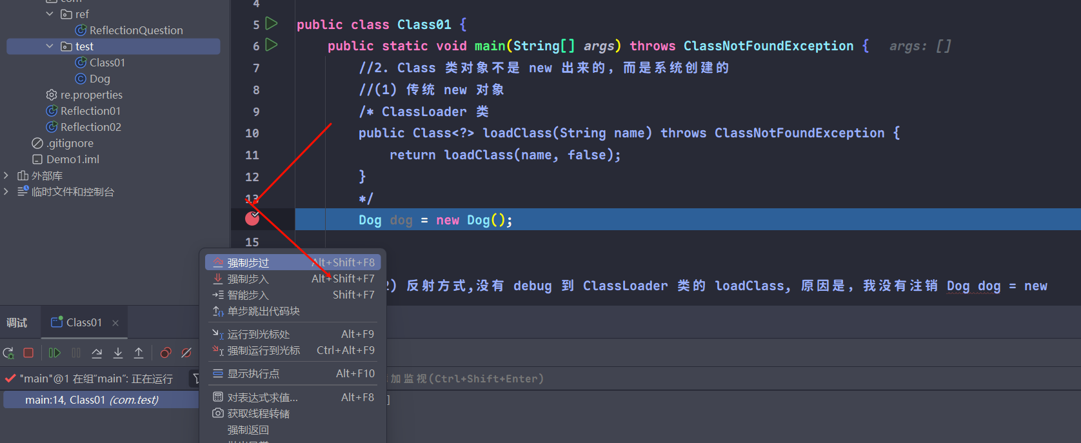The width and height of the screenshot is (1081, 443).
Task: Click the Step Out toolbar icon
Action: (x=139, y=353)
